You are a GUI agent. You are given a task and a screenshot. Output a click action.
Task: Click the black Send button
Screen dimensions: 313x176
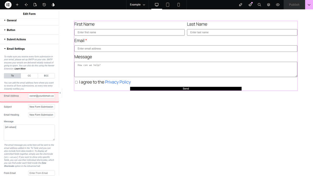click(186, 89)
